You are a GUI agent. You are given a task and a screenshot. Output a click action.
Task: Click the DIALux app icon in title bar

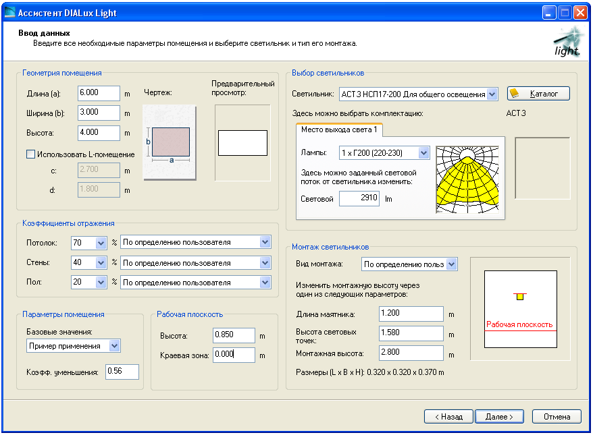click(10, 11)
